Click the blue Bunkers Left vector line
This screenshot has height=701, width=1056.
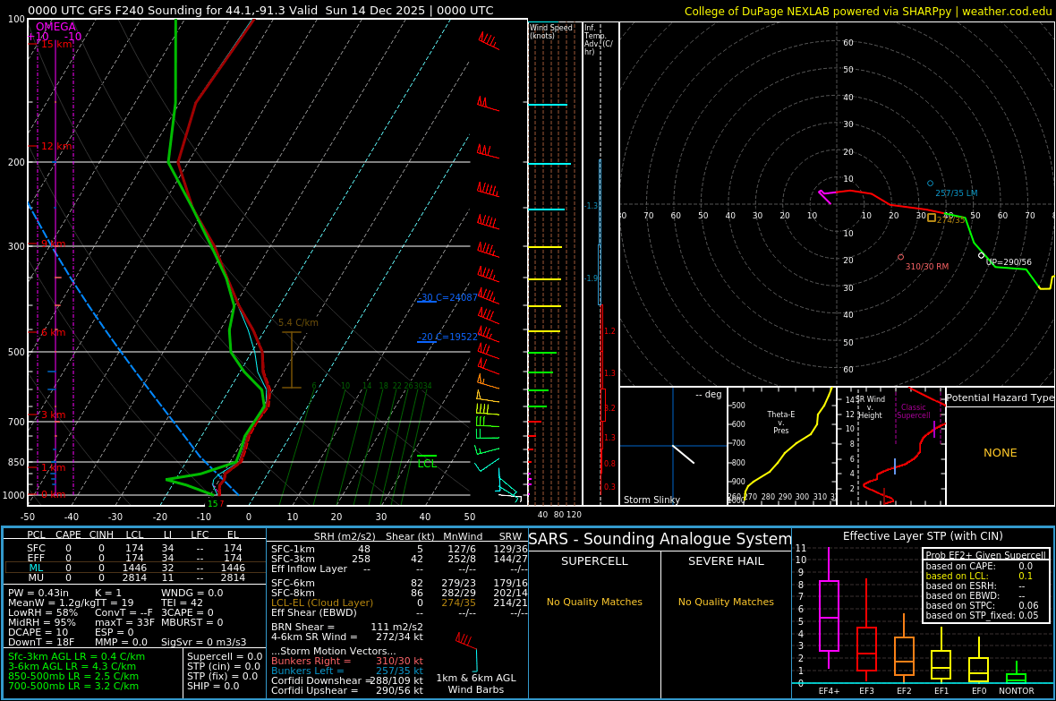coord(347,671)
